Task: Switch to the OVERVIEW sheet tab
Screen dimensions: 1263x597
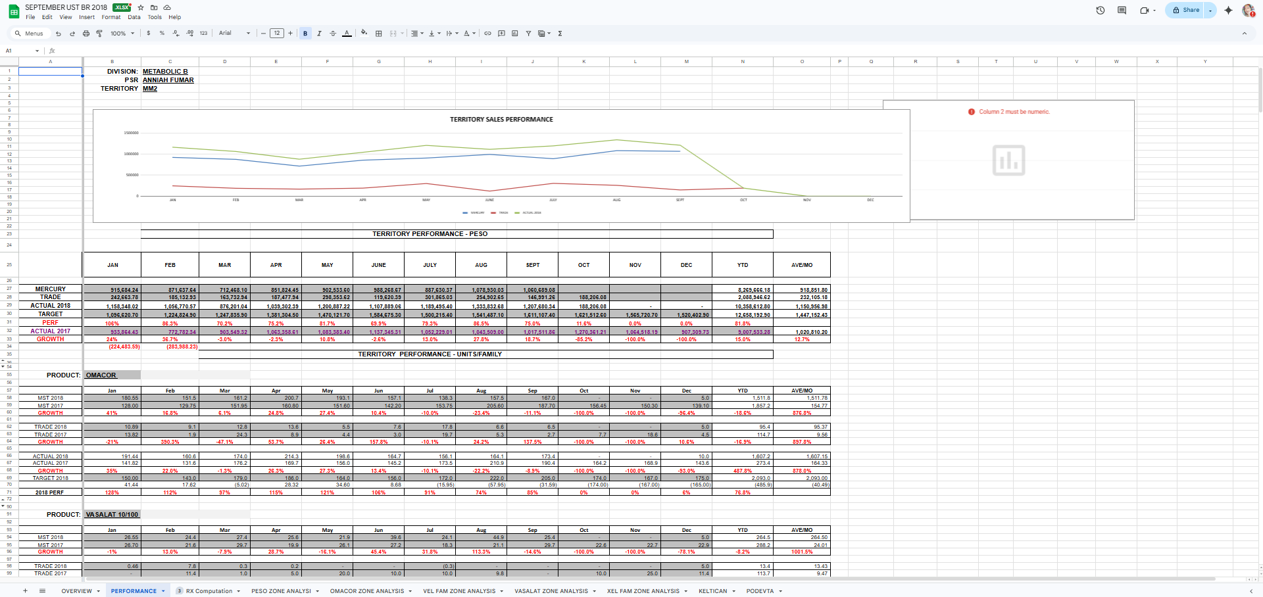Action: pyautogui.click(x=77, y=591)
